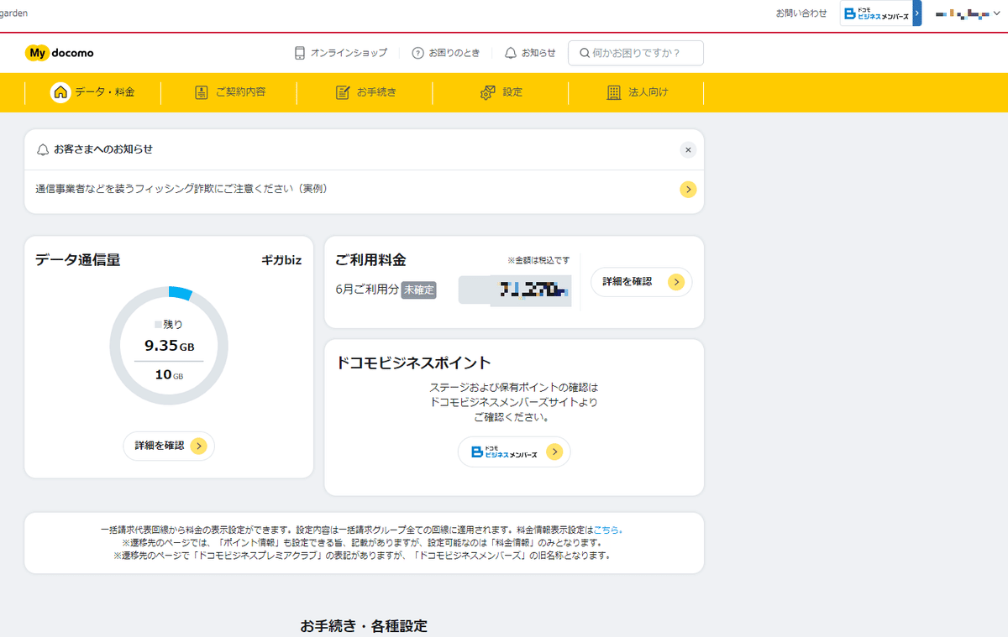Click the home icon in データ・料金 tab
Viewport: 1008px width, 637px height.
point(60,92)
